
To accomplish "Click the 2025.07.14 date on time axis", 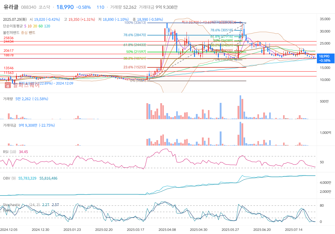I will 294,229.
